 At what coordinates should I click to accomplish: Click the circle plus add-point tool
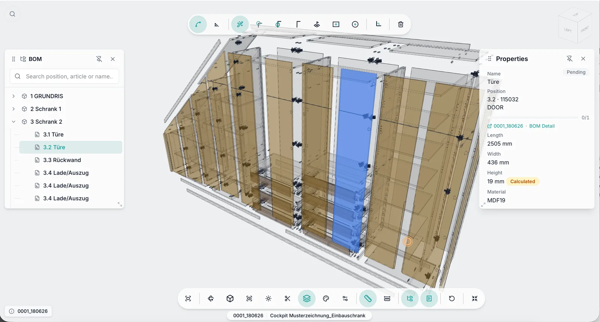355,24
